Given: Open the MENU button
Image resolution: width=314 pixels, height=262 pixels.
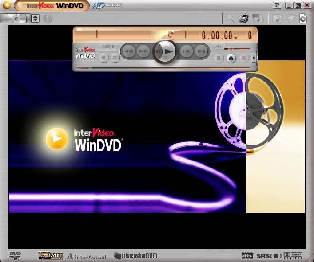Looking at the screenshot, I should tap(108, 47).
